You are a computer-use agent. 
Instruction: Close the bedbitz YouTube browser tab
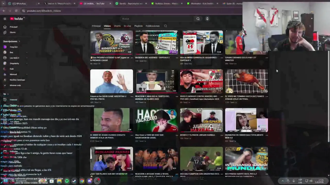[x=110, y=4]
